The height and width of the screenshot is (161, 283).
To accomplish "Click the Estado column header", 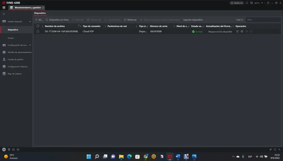I will [197, 26].
